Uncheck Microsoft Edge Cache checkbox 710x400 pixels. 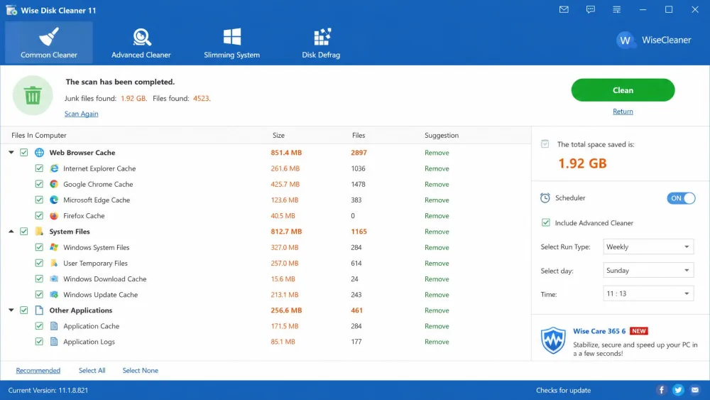pyautogui.click(x=39, y=200)
